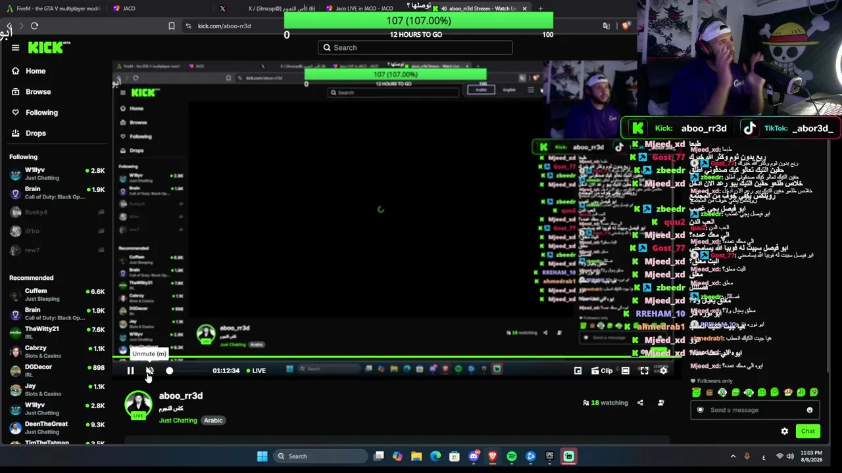Focus the Kick Search field

pos(415,47)
